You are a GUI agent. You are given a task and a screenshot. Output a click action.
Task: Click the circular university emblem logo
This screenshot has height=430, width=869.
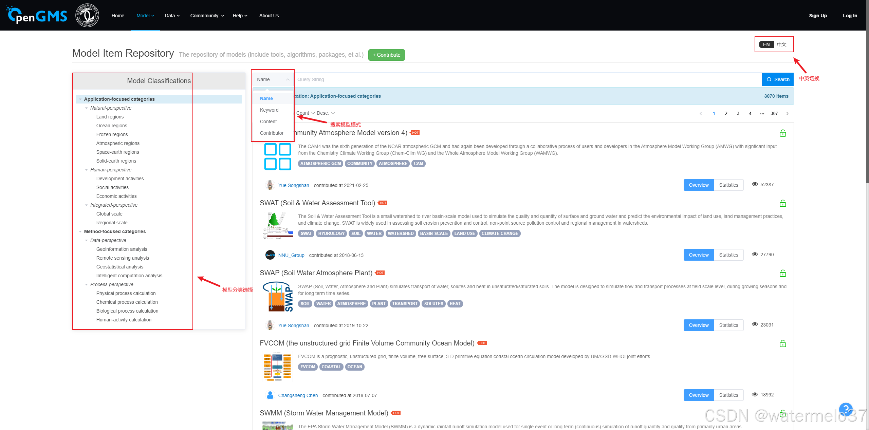[87, 15]
